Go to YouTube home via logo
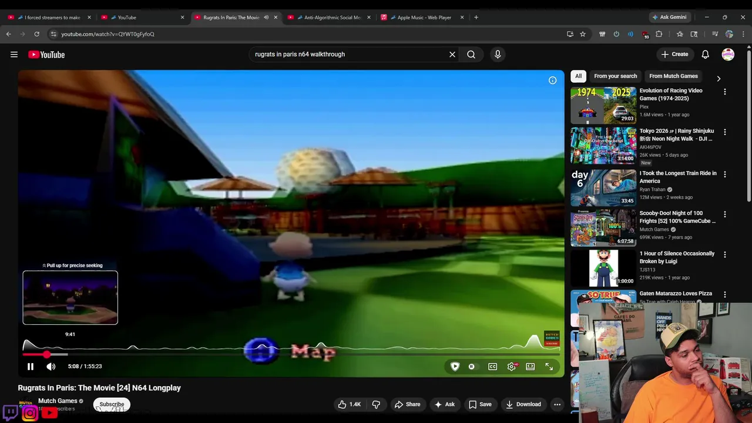 pyautogui.click(x=46, y=55)
